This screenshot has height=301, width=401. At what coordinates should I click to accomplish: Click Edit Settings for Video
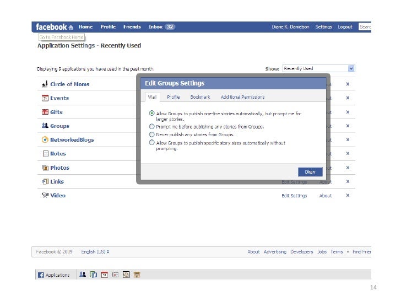[294, 196]
